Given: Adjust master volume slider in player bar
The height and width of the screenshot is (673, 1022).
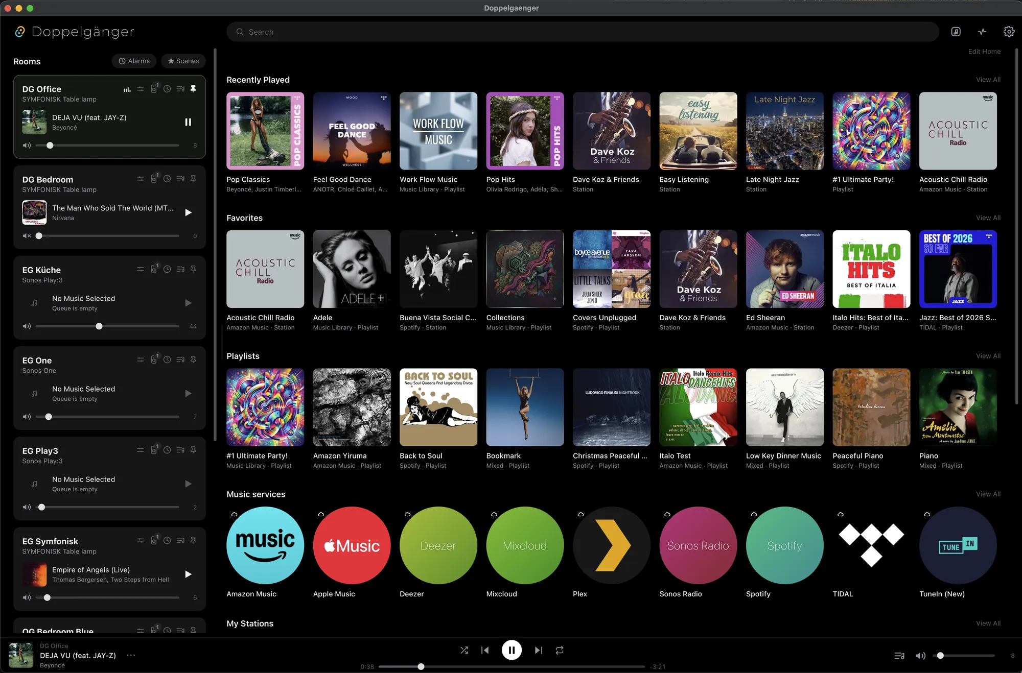Looking at the screenshot, I should tap(964, 656).
